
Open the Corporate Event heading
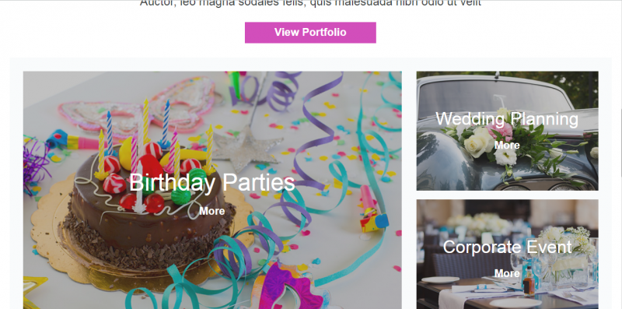coord(507,247)
